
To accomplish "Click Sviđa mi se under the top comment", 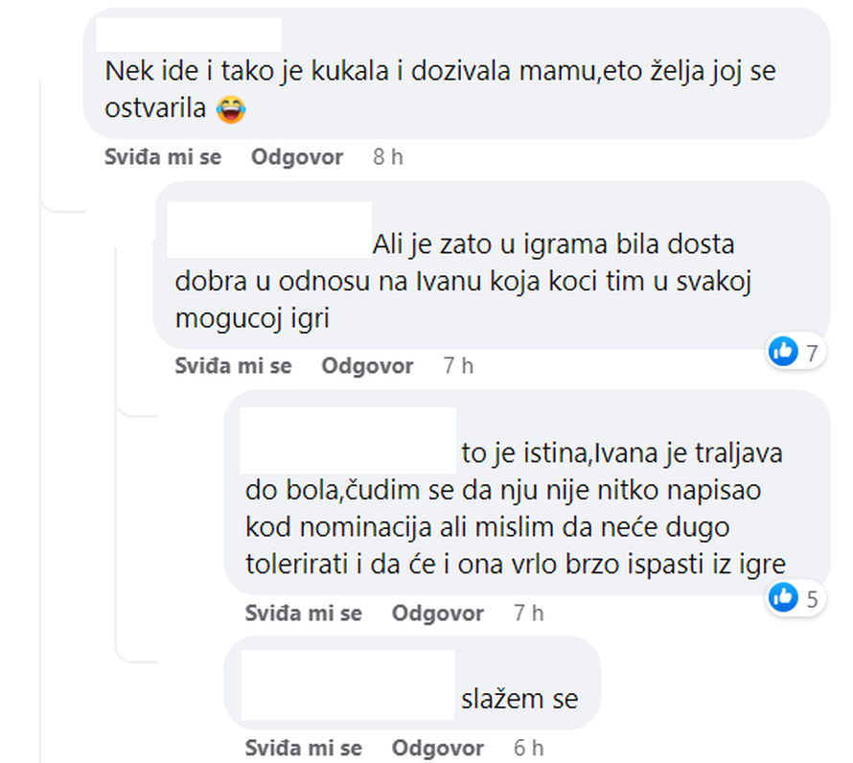I will 163,156.
